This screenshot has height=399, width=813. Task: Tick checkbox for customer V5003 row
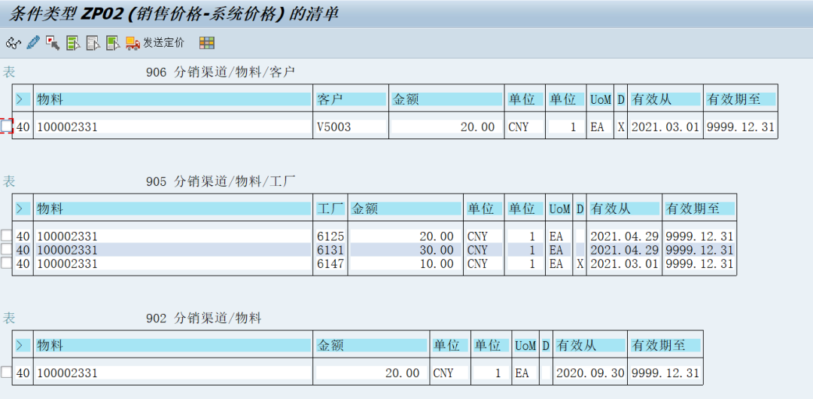6,126
